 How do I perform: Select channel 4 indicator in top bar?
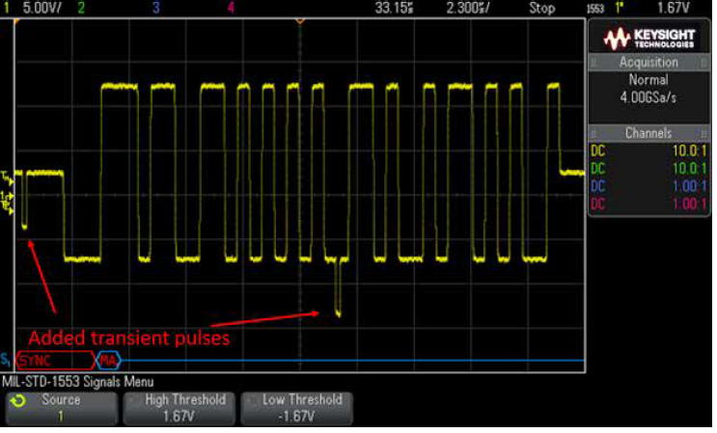tap(231, 8)
